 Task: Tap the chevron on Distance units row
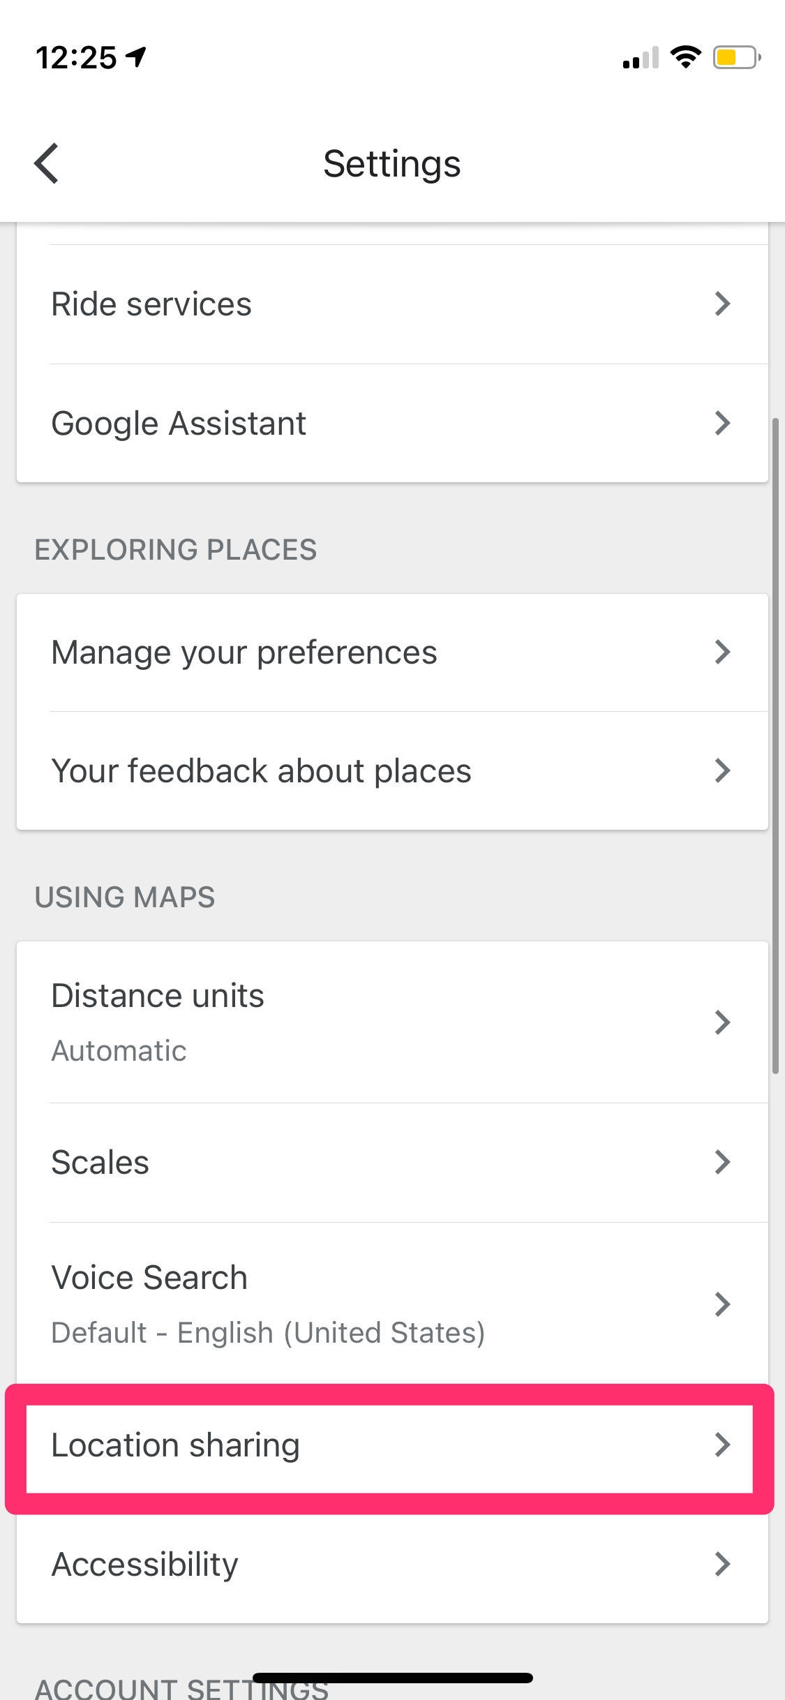722,1022
